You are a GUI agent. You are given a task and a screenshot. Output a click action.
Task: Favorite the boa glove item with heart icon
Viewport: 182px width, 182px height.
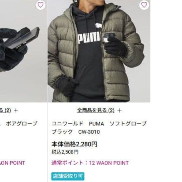40,5
